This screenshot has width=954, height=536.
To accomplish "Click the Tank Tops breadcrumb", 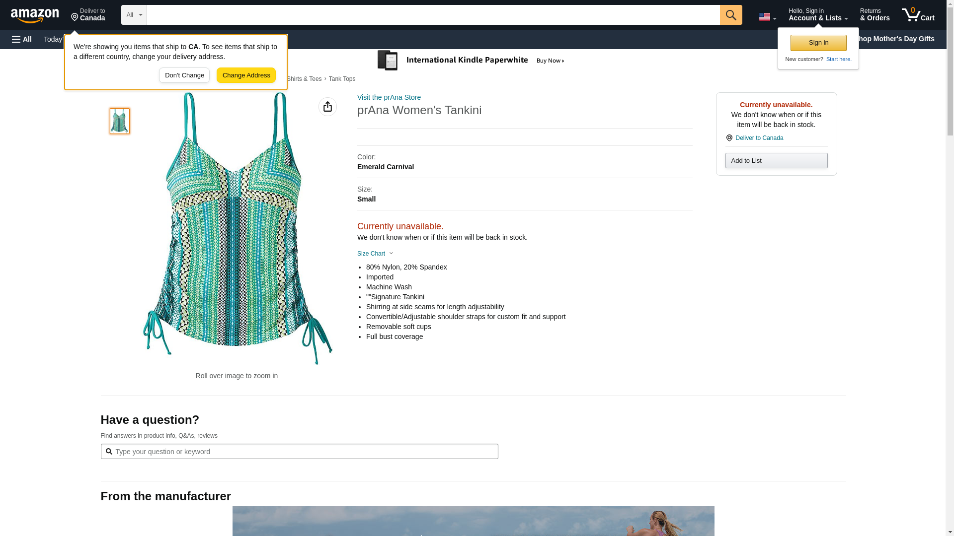I will click(x=342, y=79).
